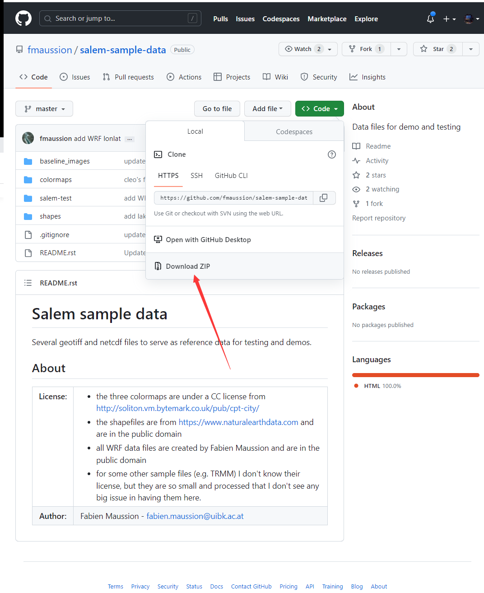Open Pulls in top navigation
Viewport: 484px width, 593px height.
(x=220, y=19)
